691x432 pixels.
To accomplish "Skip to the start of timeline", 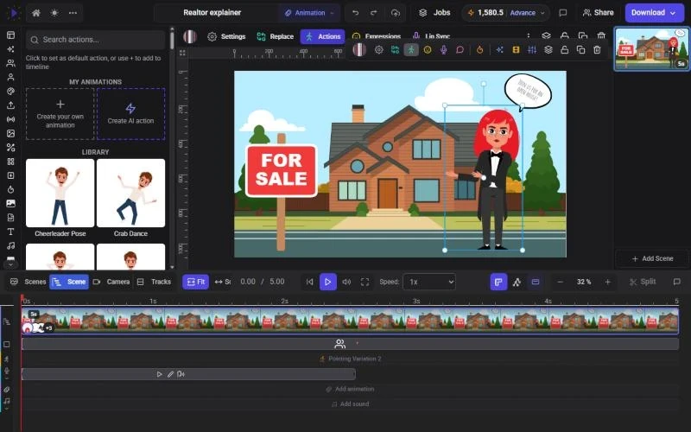I will click(x=310, y=282).
